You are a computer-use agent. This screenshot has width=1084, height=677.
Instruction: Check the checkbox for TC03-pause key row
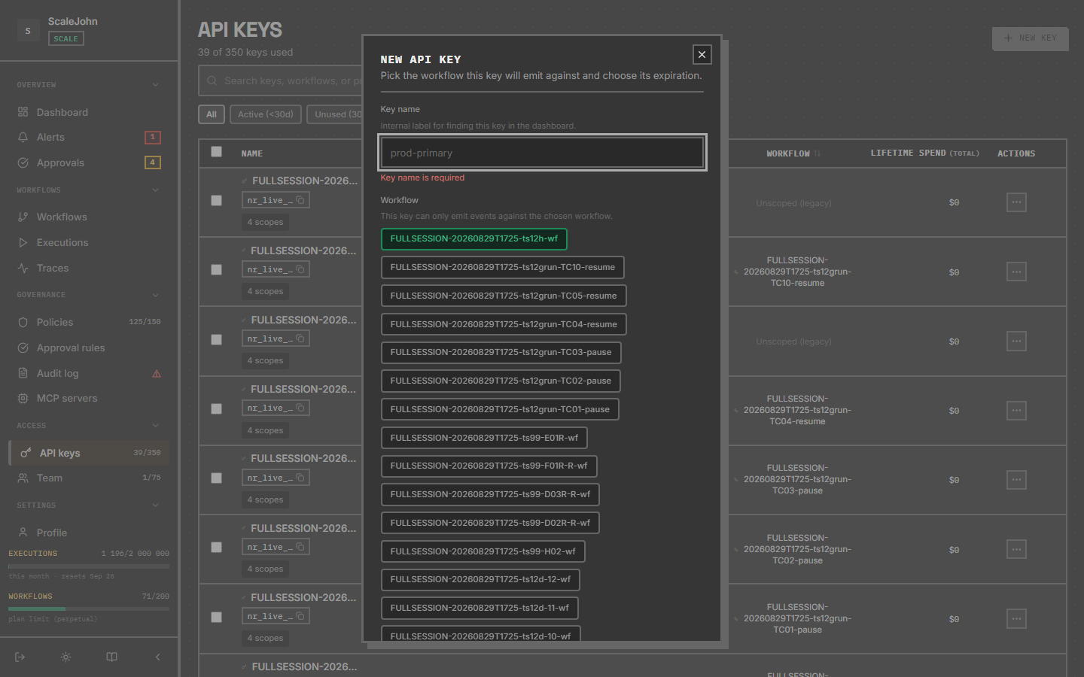(x=217, y=478)
